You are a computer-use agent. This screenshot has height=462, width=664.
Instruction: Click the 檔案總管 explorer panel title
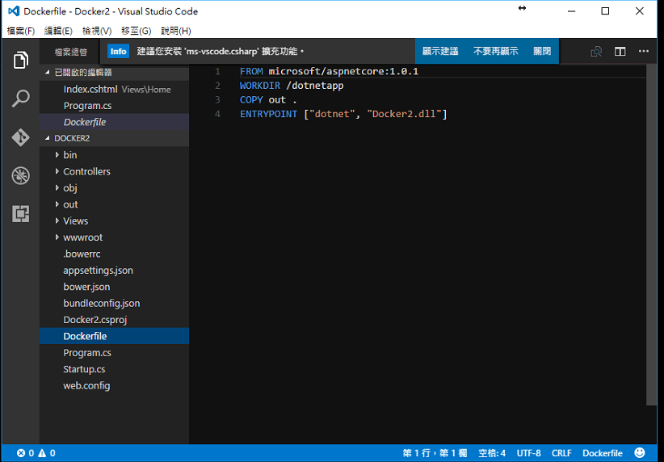(71, 52)
